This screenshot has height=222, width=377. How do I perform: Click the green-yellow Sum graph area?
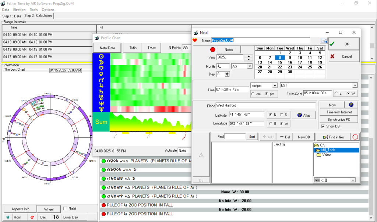[150, 122]
